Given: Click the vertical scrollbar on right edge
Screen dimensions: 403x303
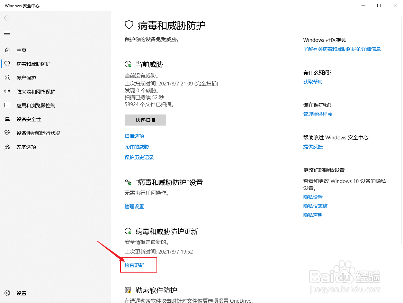Looking at the screenshot, I should 402,130.
